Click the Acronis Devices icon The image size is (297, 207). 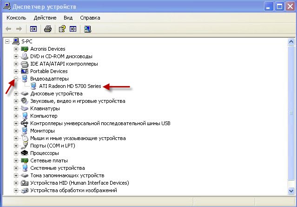25,49
